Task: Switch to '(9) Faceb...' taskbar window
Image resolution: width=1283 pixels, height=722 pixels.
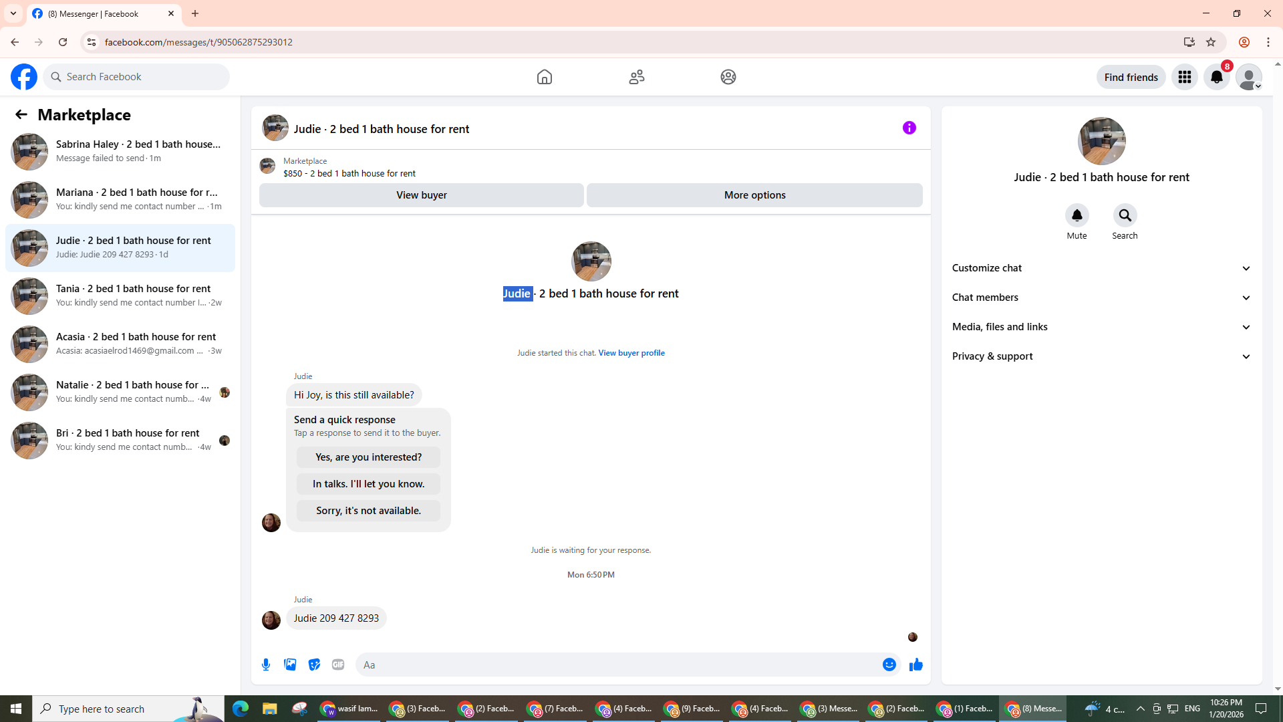Action: pos(692,709)
